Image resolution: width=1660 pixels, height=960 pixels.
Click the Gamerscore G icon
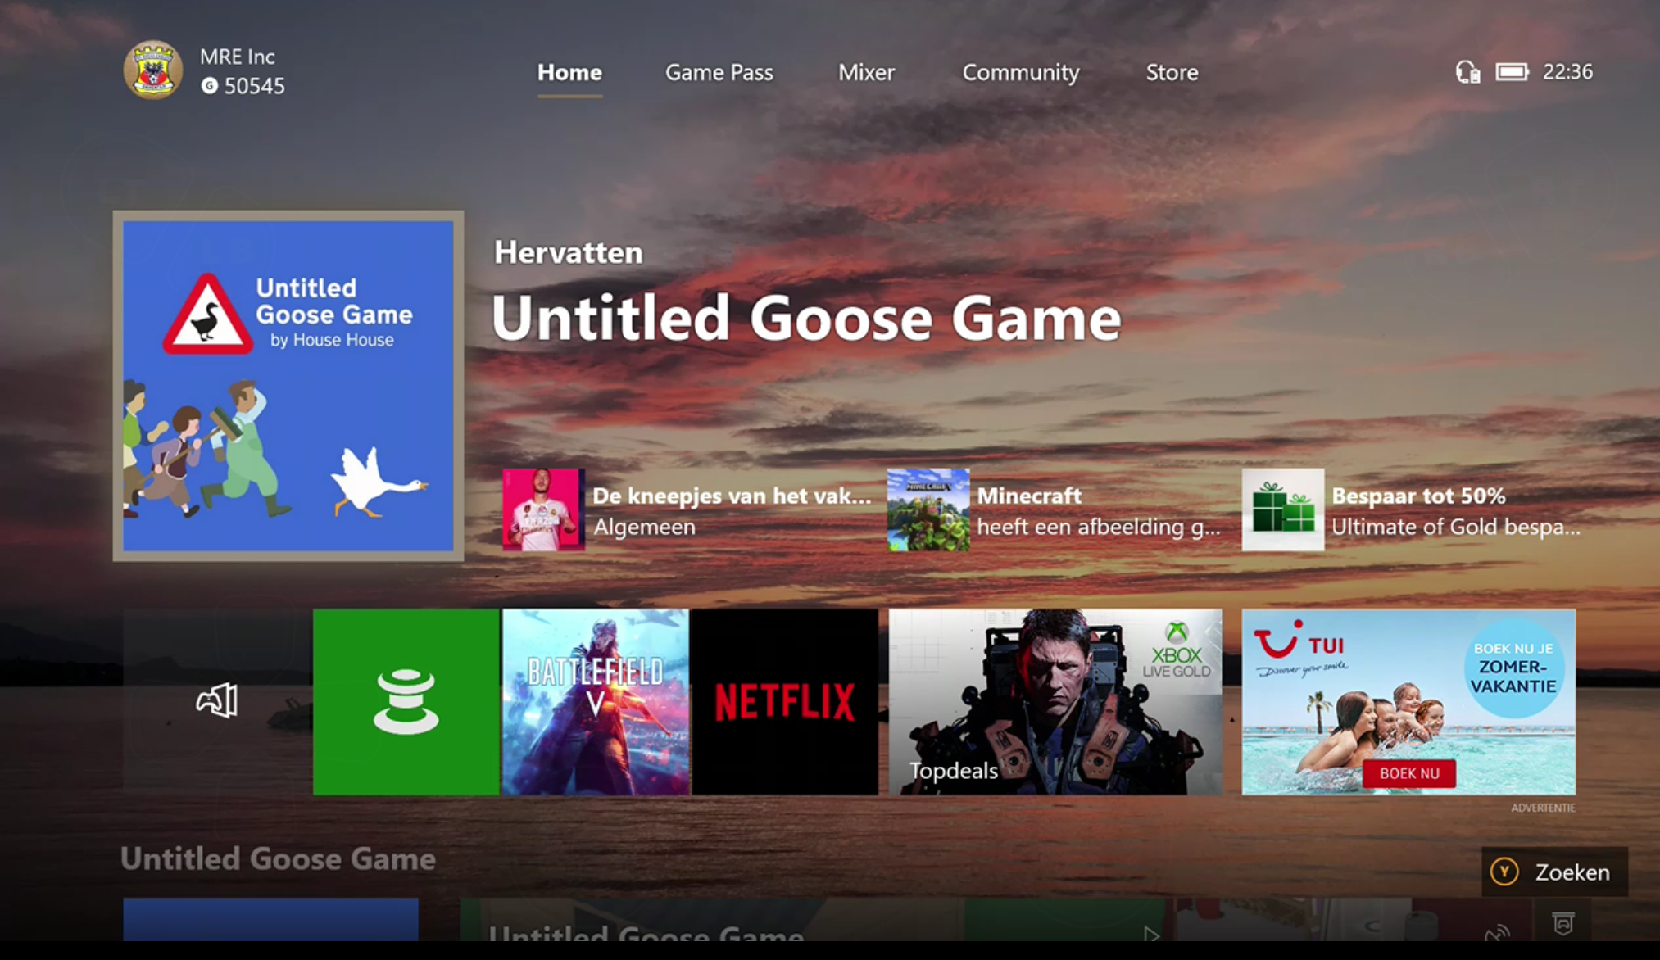[x=210, y=86]
